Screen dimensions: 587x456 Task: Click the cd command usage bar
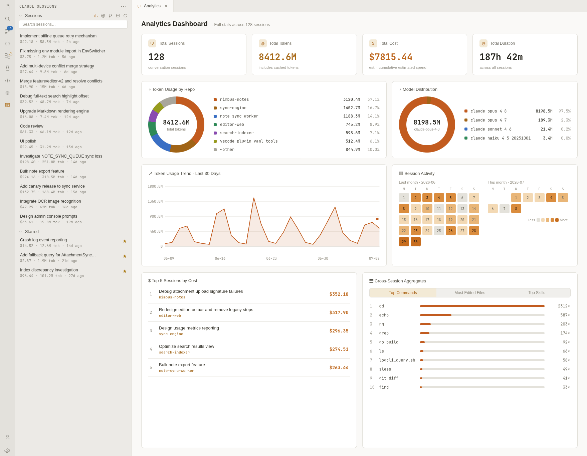point(482,306)
